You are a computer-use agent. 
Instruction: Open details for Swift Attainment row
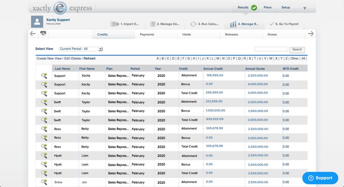[x=44, y=102]
